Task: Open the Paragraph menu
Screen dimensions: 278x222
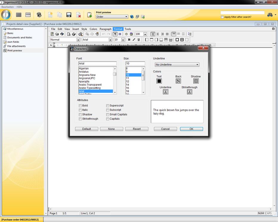Action: click(105, 29)
